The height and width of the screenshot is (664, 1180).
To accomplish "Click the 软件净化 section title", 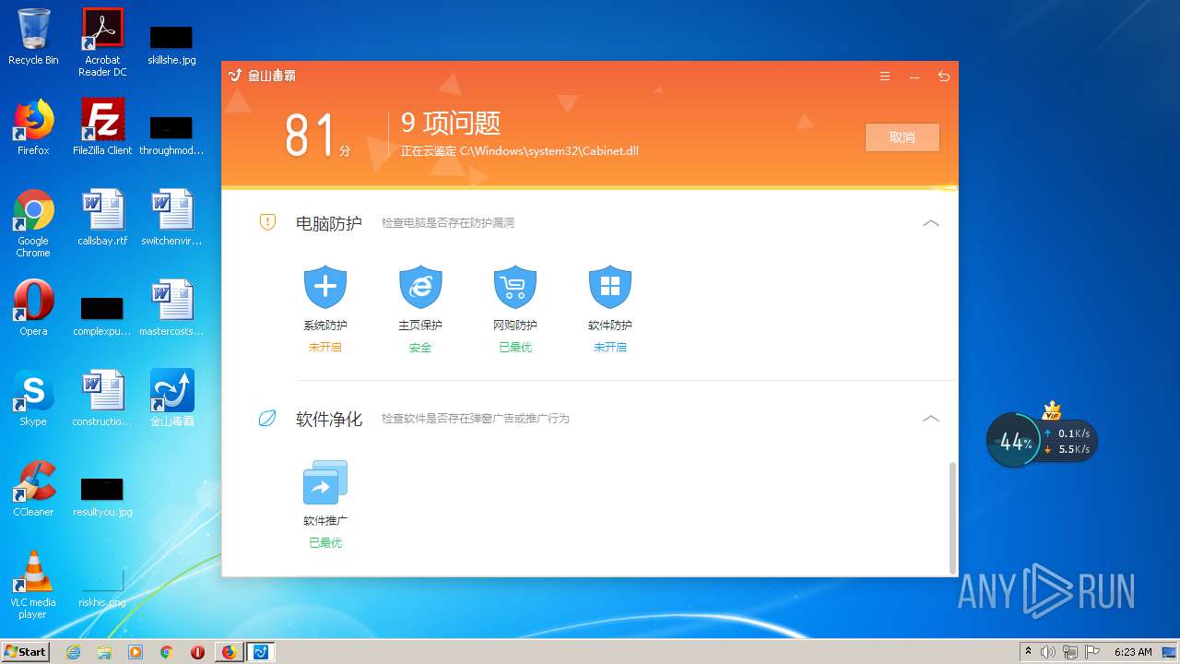I will coord(329,419).
